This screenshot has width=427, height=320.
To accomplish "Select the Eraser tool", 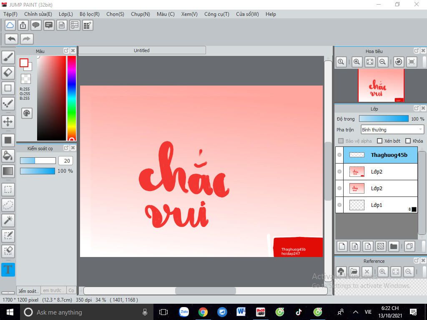I will [8, 73].
